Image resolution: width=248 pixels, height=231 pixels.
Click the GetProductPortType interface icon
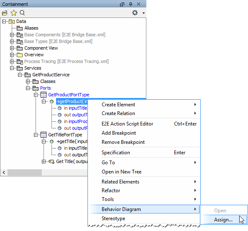[43, 95]
